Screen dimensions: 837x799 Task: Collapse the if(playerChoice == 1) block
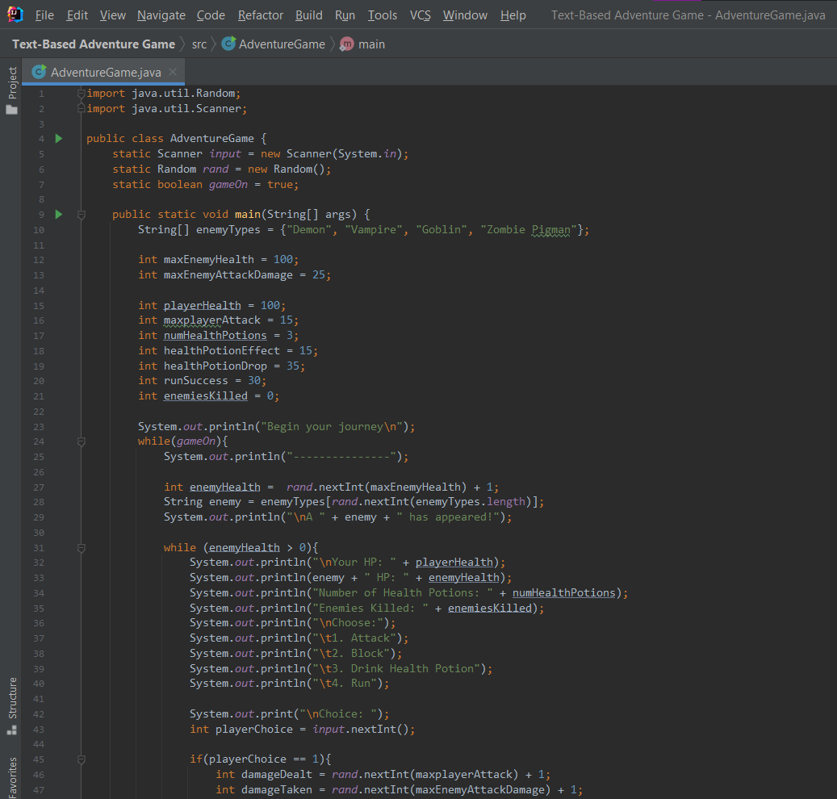coord(81,759)
